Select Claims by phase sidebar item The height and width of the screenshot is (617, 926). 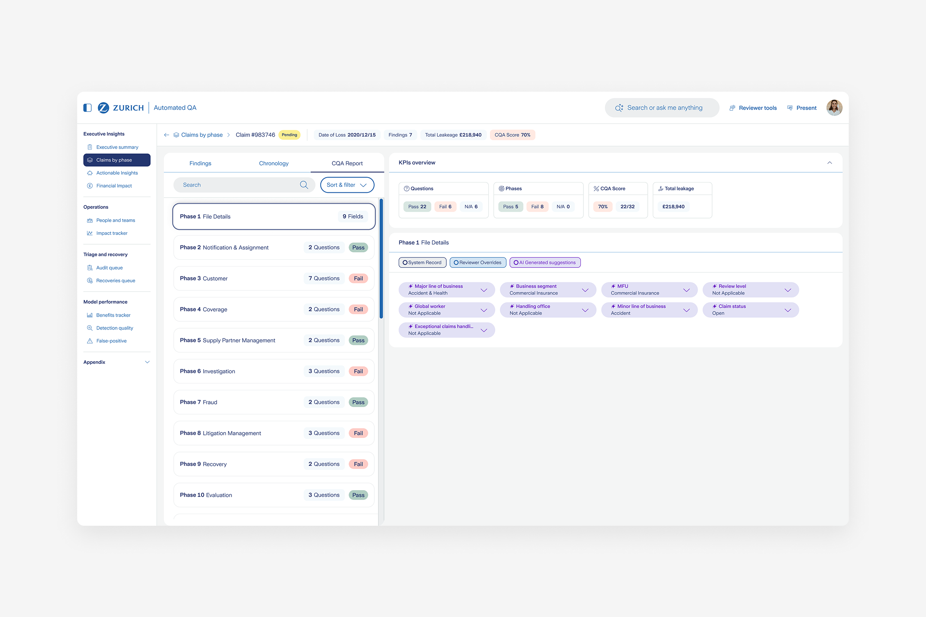coord(117,160)
